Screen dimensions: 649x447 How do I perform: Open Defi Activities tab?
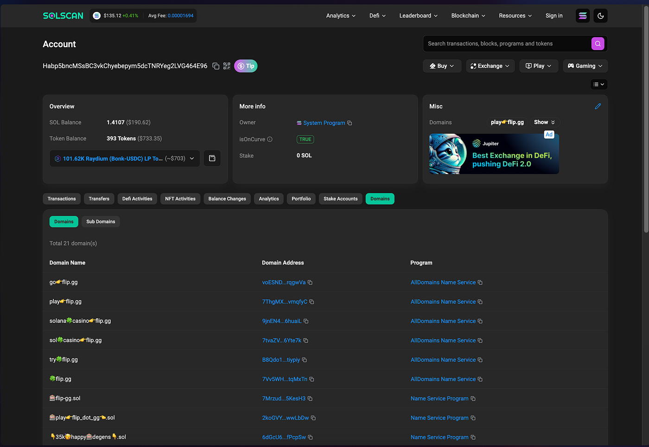(x=137, y=199)
